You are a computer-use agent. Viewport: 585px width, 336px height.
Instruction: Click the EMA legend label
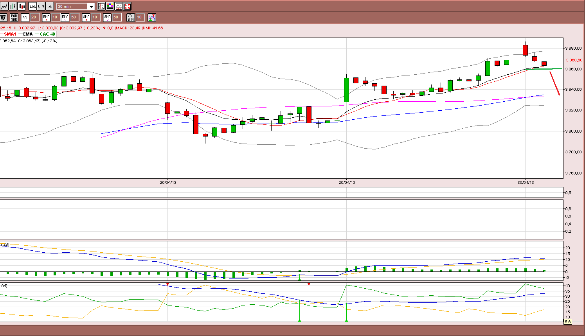28,34
